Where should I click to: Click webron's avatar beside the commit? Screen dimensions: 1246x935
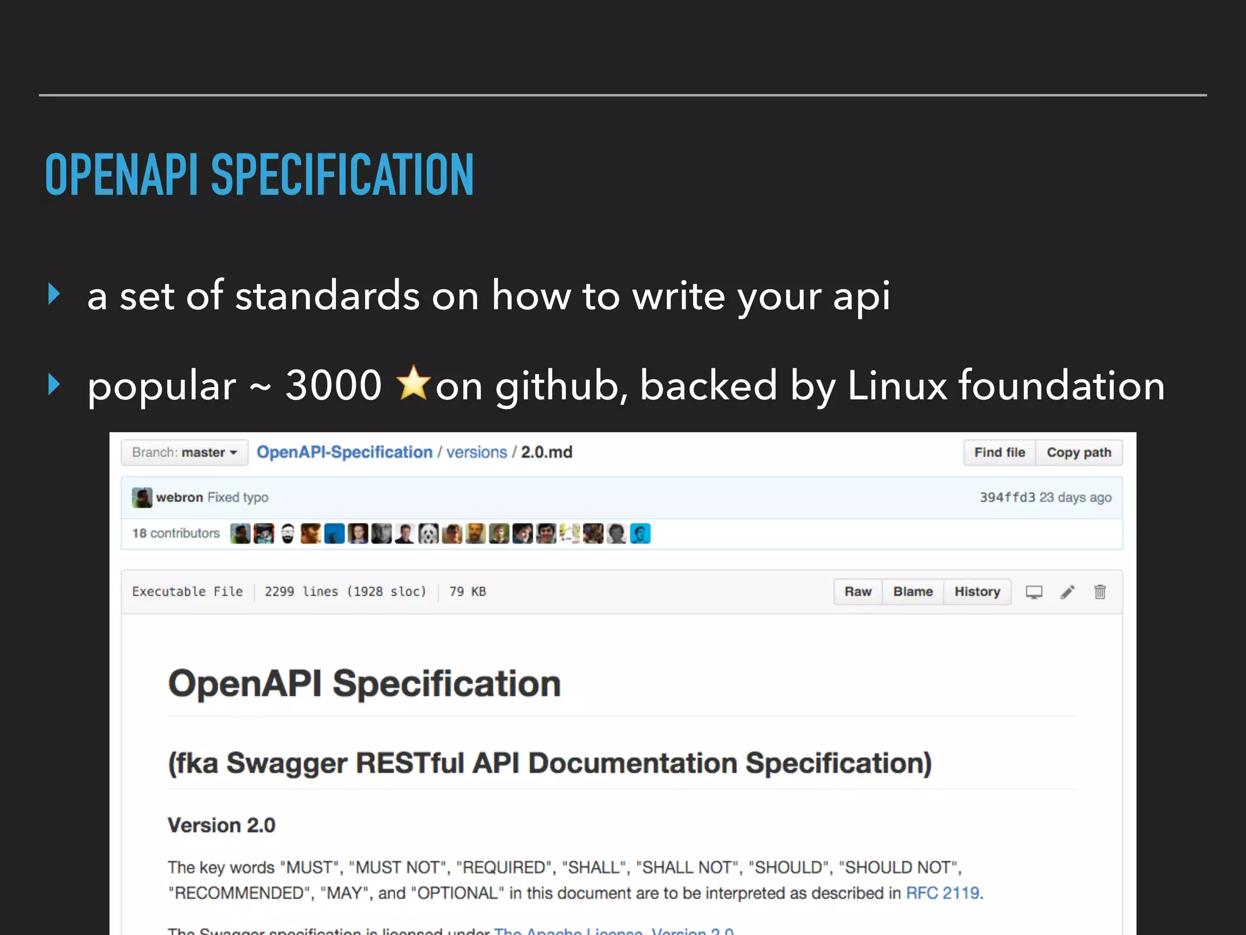[x=142, y=497]
